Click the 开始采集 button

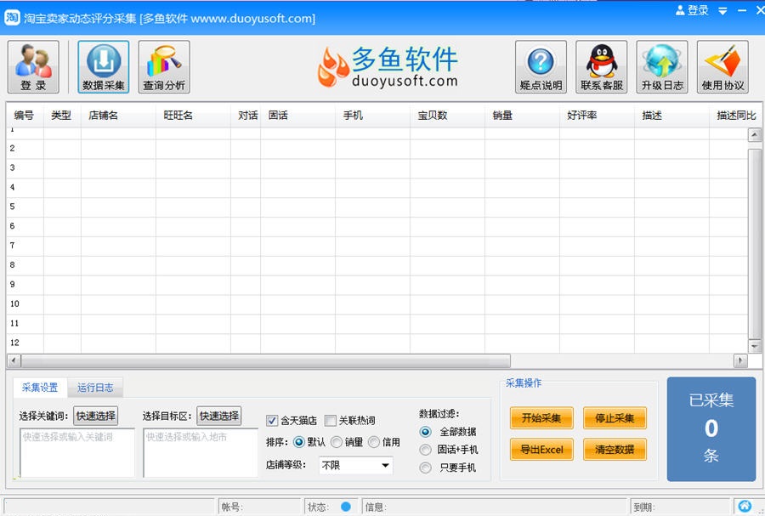(x=541, y=418)
